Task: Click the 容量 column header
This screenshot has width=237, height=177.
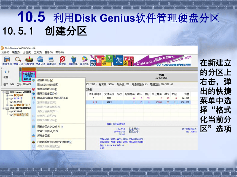Action: click(187, 94)
